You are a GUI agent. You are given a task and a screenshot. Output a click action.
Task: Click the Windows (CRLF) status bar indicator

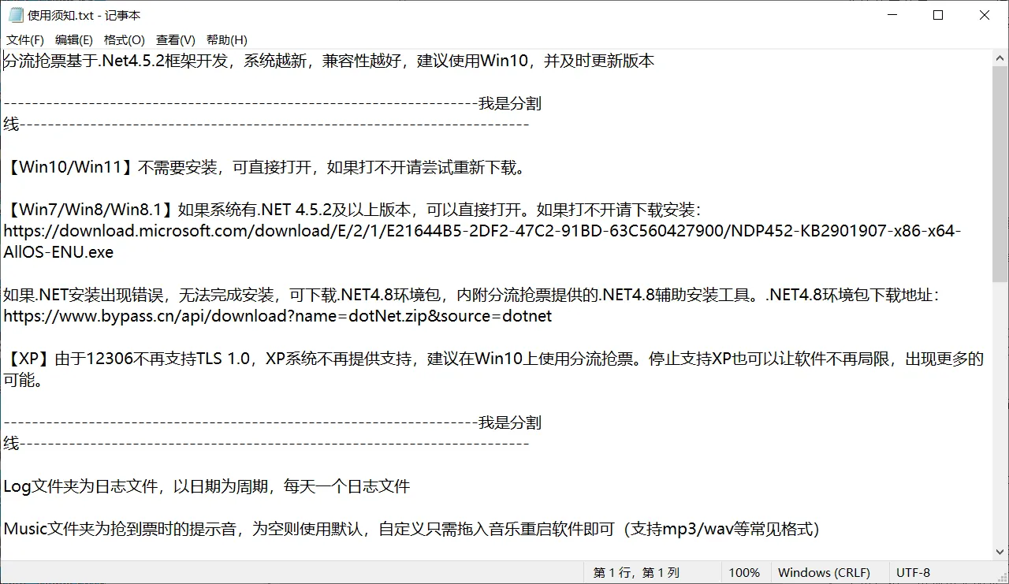[824, 573]
